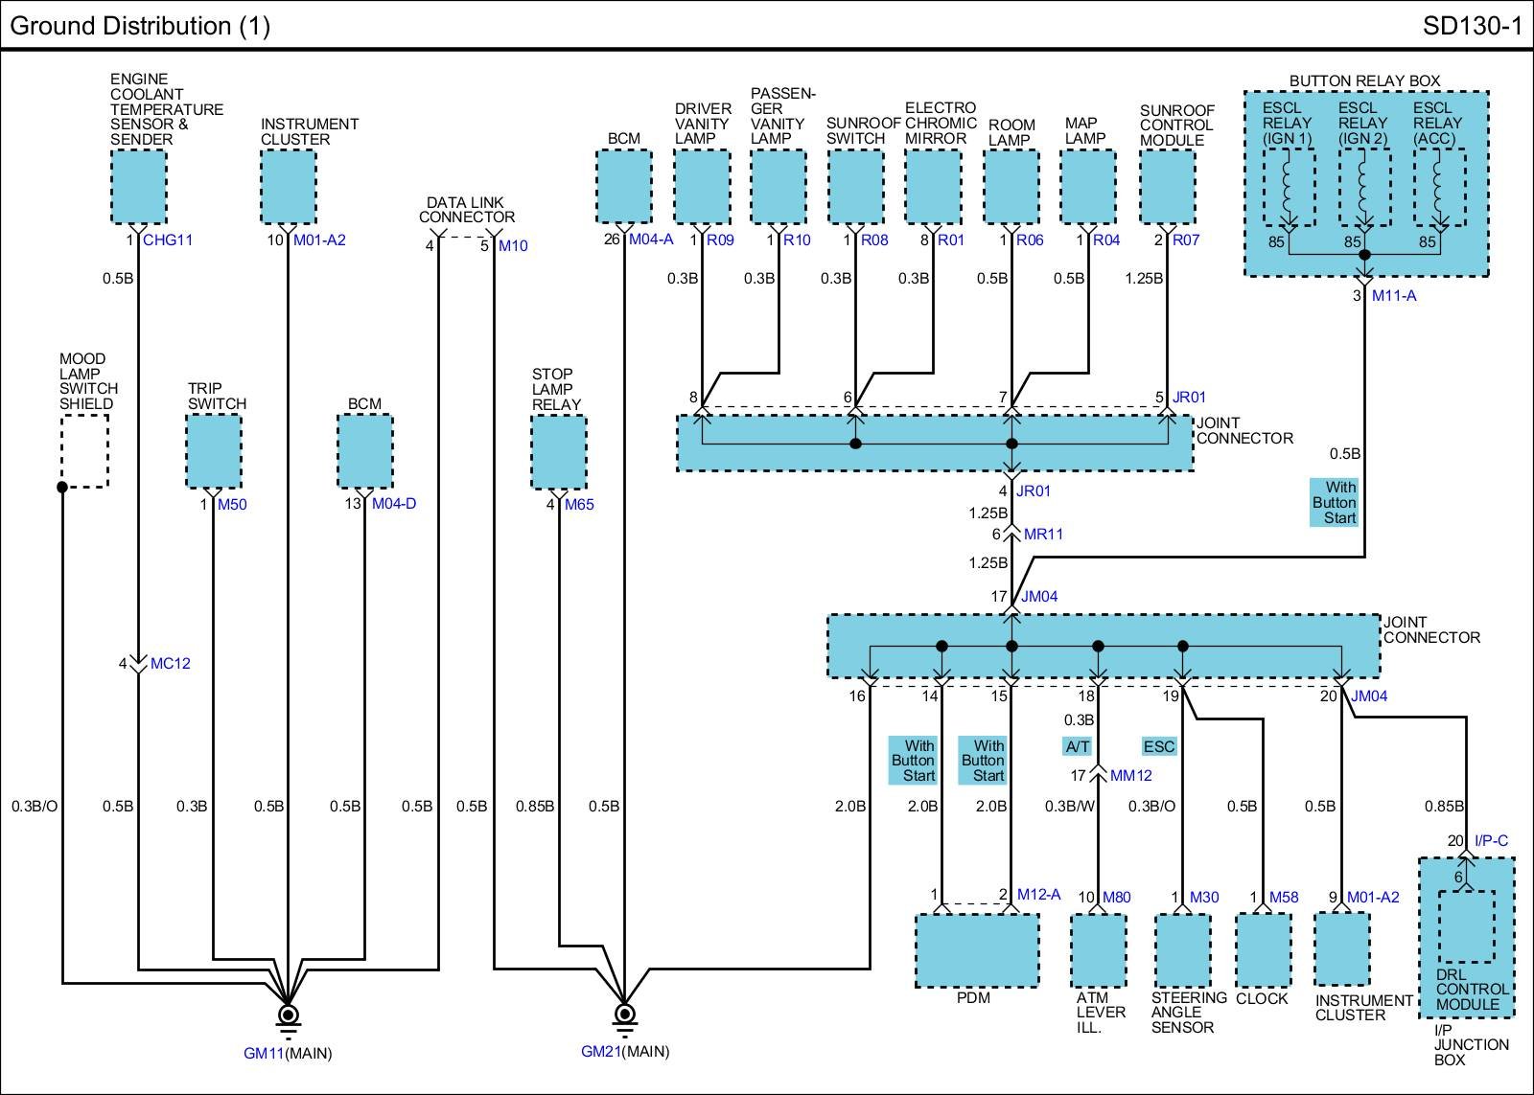Open the CHG11 connector link

[168, 240]
